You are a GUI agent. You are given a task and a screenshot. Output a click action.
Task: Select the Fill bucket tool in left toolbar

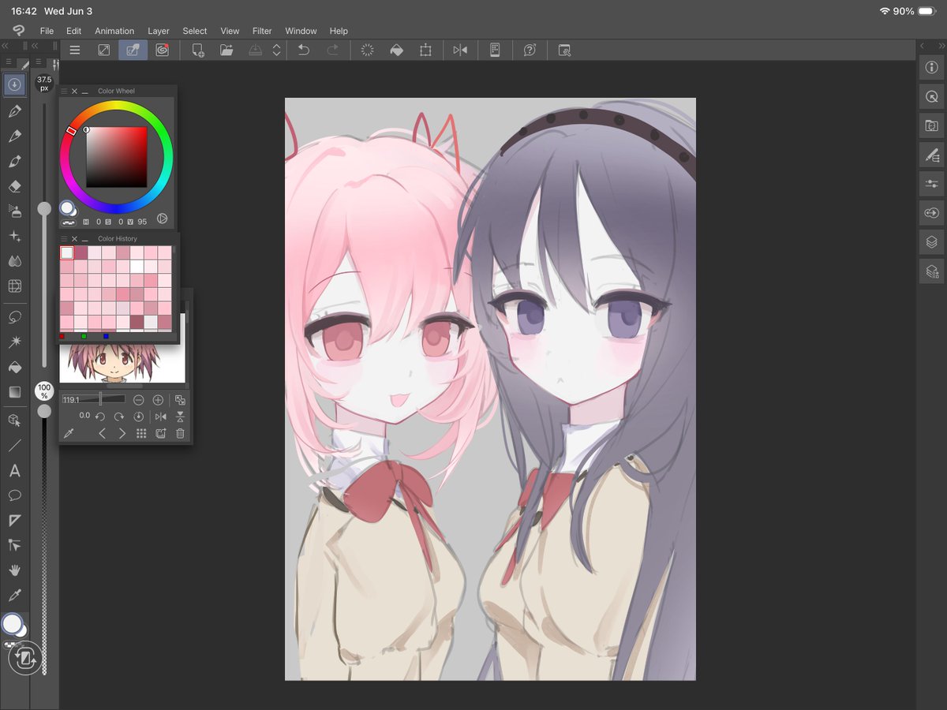coord(14,367)
